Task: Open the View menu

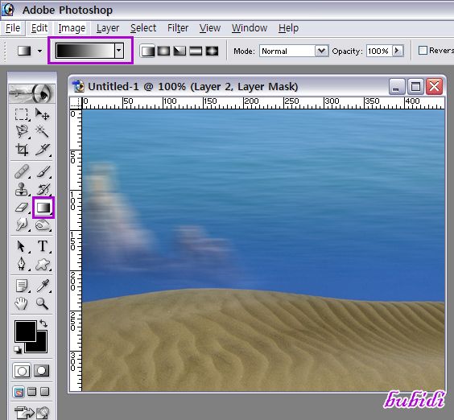Action: [210, 28]
